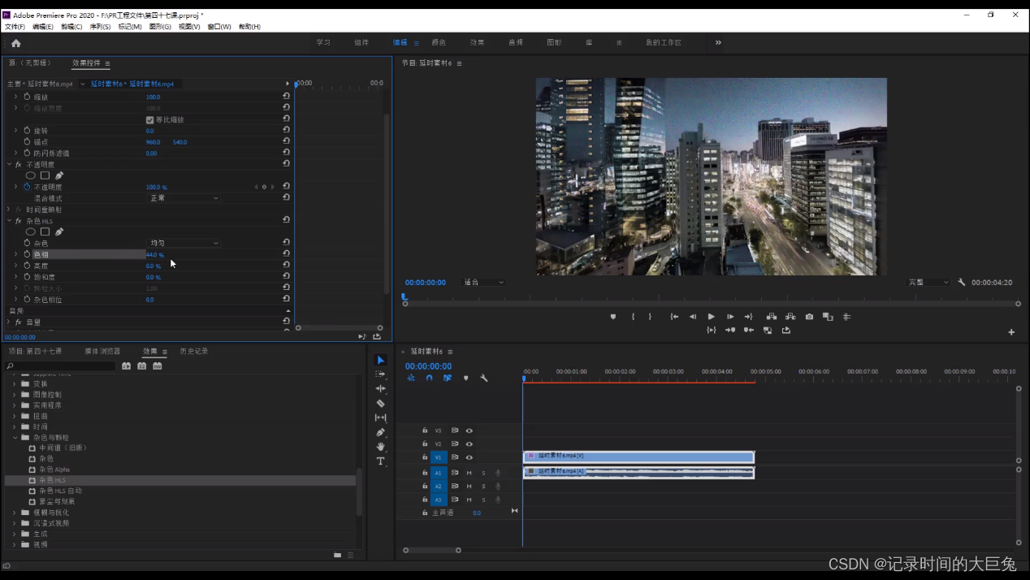Toggle the 色相 stopwatch animation icon
Viewport: 1030px width, 580px height.
pyautogui.click(x=27, y=254)
